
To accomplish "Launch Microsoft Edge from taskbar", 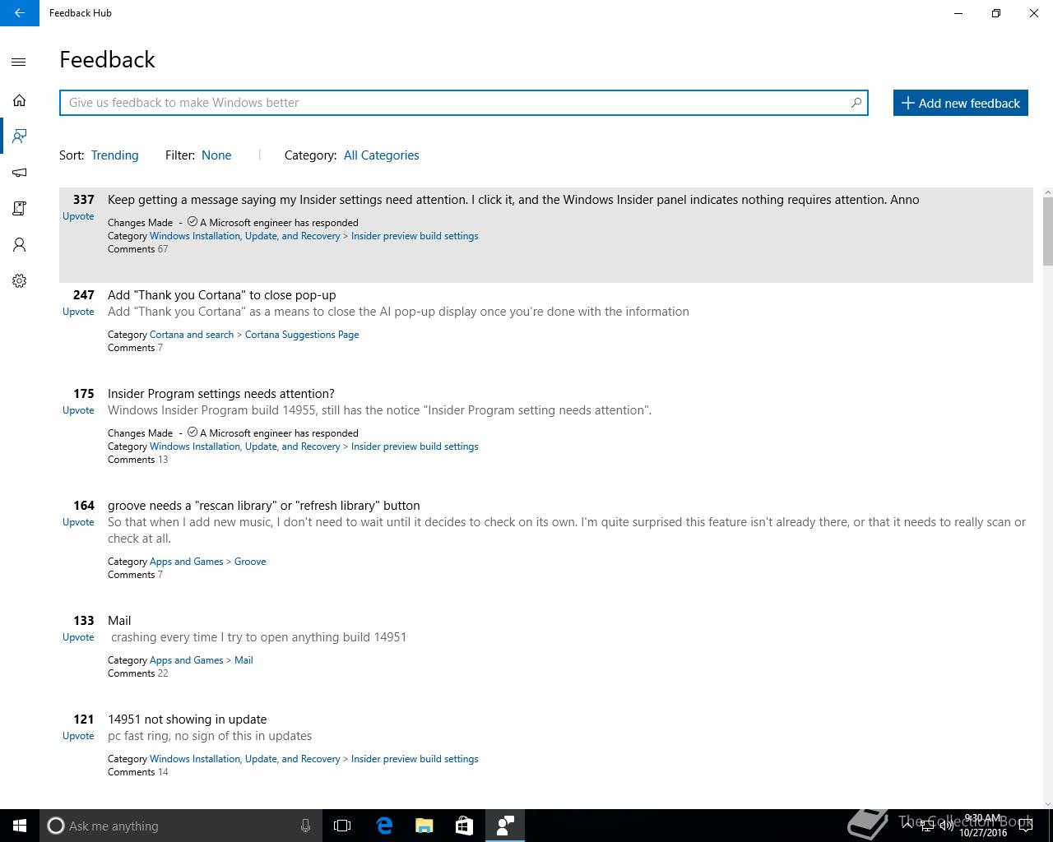I will tap(384, 826).
